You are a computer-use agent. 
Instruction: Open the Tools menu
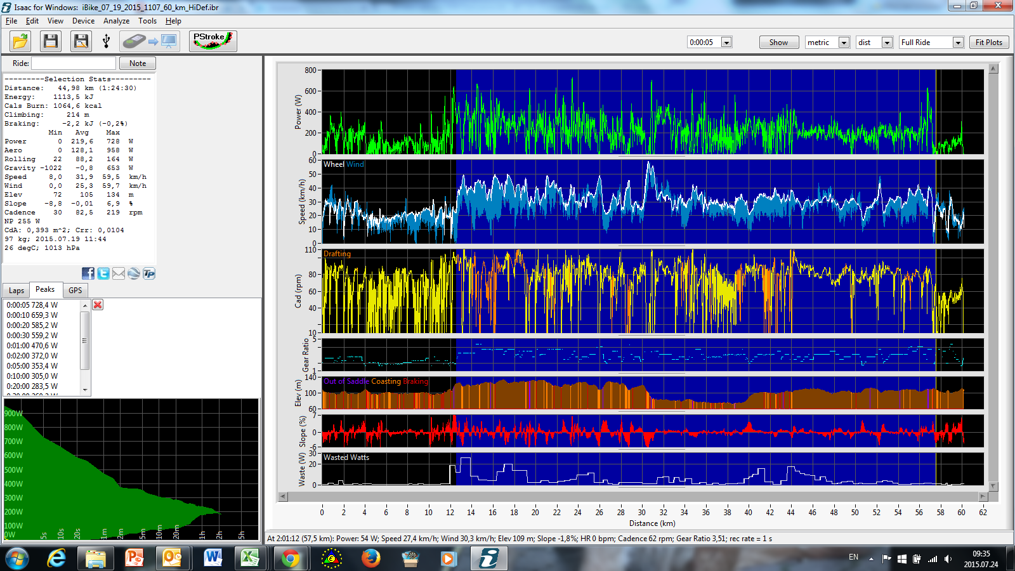(148, 21)
